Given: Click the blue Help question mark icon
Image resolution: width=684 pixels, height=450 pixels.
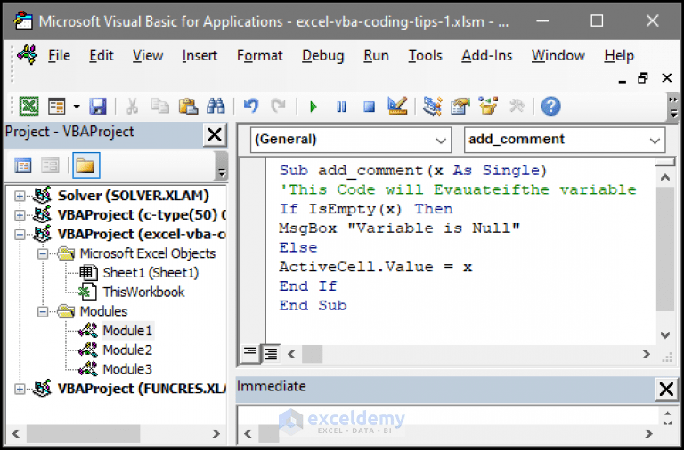Looking at the screenshot, I should pyautogui.click(x=550, y=107).
